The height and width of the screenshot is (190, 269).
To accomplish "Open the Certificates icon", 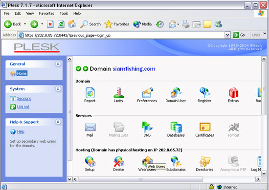I will pyautogui.click(x=205, y=127).
